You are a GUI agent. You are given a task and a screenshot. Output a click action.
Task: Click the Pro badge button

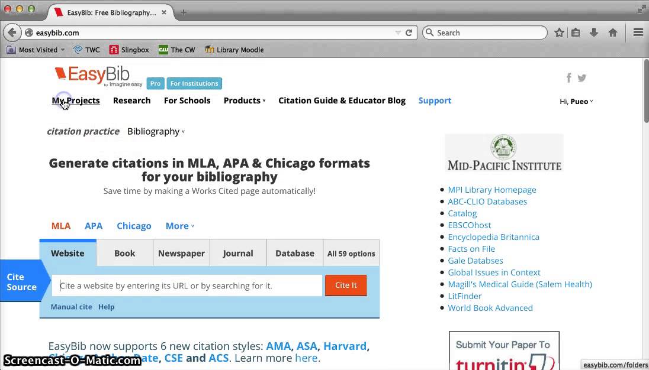(155, 83)
